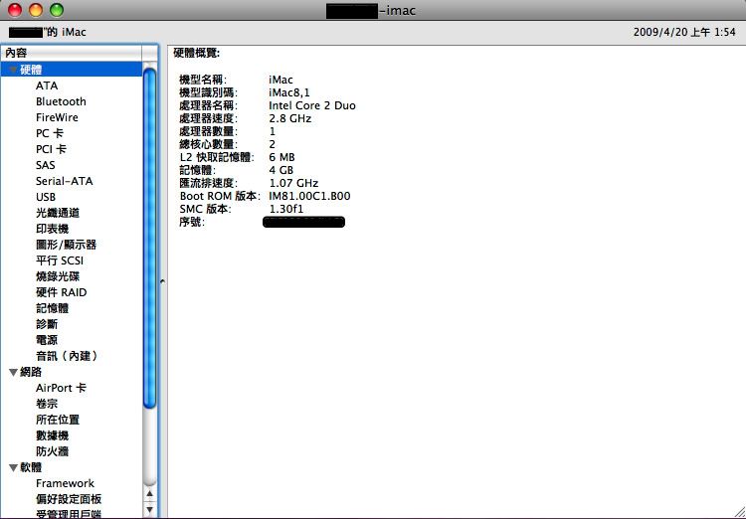Click the iMac8,1 model identifier value

tap(289, 92)
